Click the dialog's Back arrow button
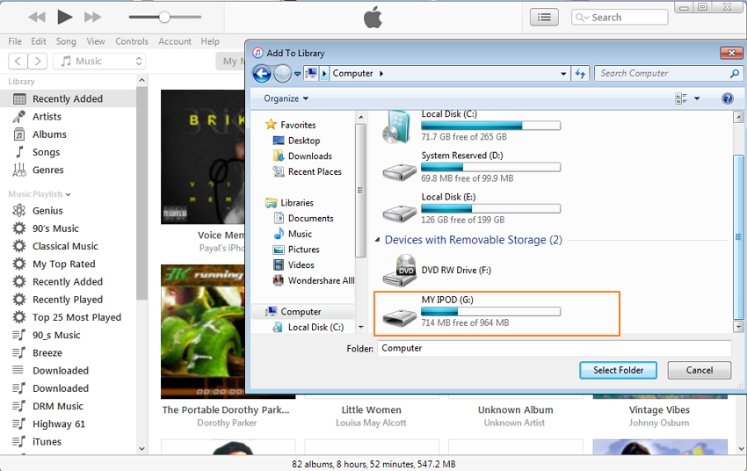747x471 pixels. point(261,74)
